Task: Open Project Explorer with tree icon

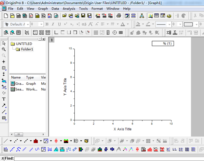Action: click(142, 16)
